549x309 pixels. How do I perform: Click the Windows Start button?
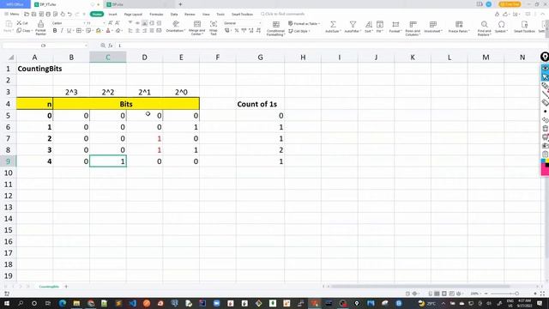click(6, 303)
